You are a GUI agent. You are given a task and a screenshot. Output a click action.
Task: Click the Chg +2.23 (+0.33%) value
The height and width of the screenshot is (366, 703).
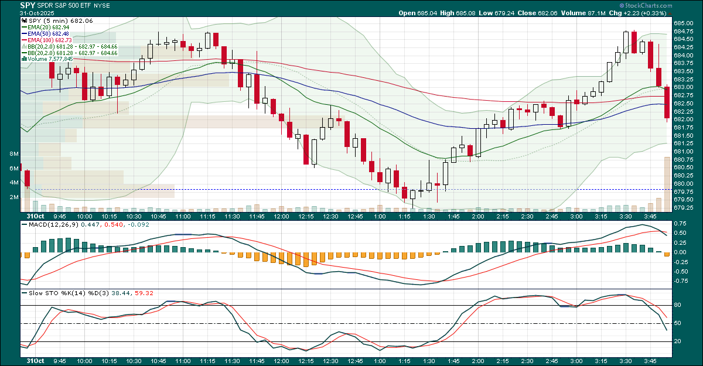click(x=644, y=13)
